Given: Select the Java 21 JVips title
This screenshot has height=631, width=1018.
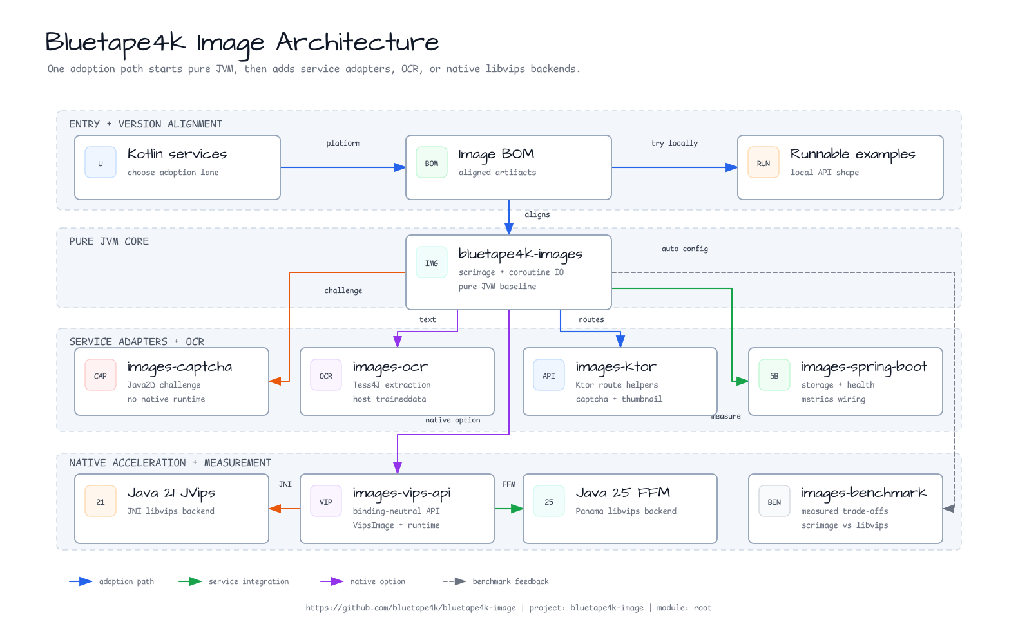Looking at the screenshot, I should (x=171, y=493).
